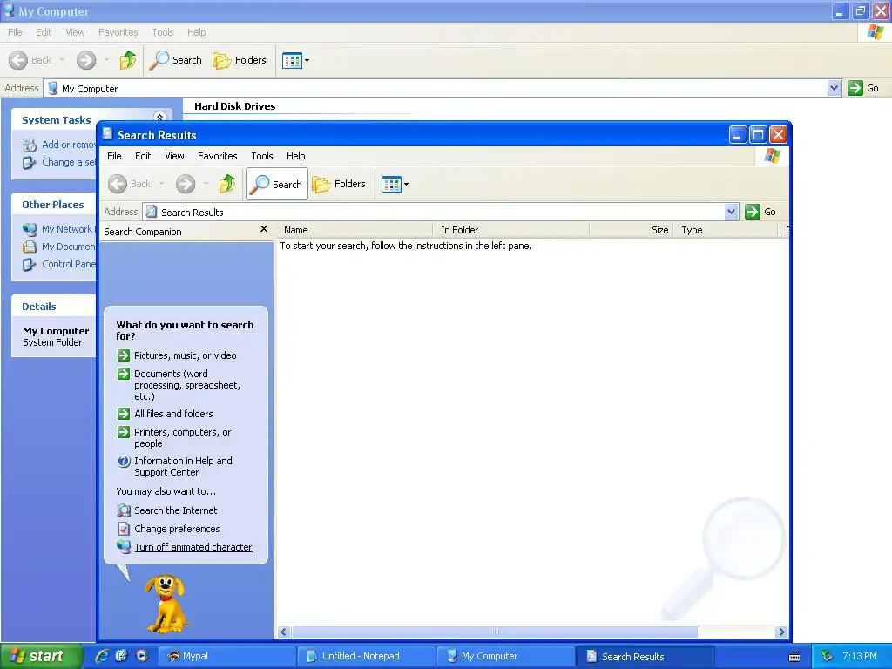Close the Search Companion pane
The image size is (892, 669).
pos(263,229)
